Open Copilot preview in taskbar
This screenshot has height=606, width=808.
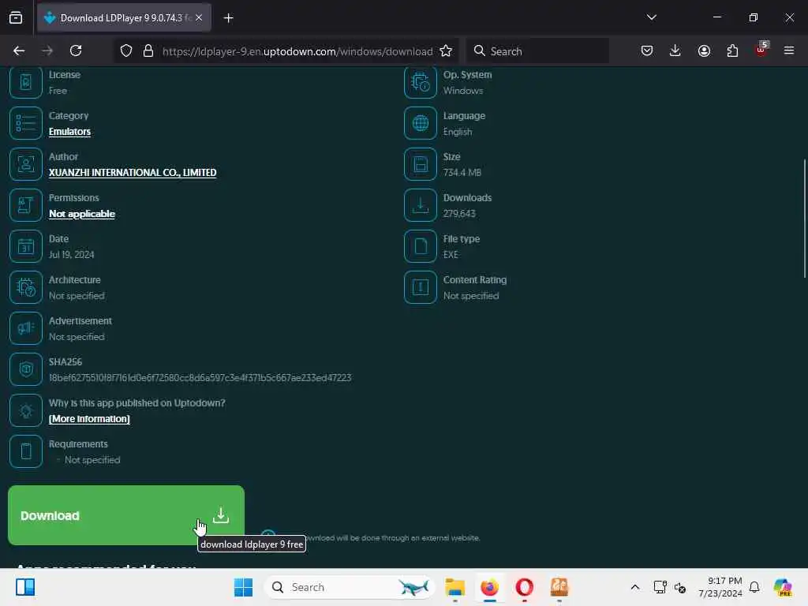click(x=783, y=587)
